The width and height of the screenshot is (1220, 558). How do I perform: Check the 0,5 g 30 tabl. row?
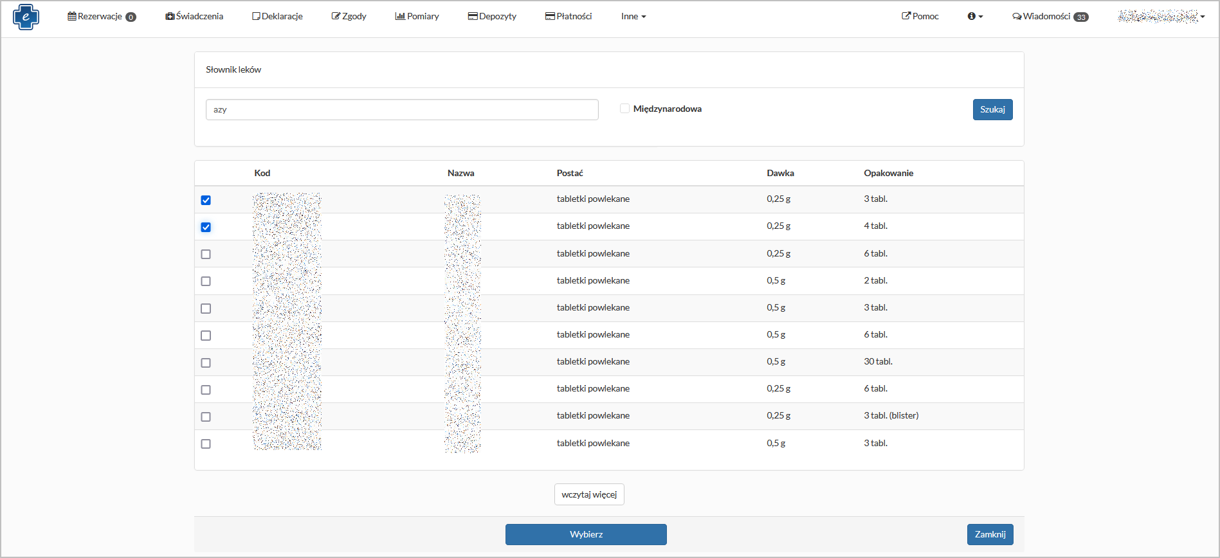[206, 363]
